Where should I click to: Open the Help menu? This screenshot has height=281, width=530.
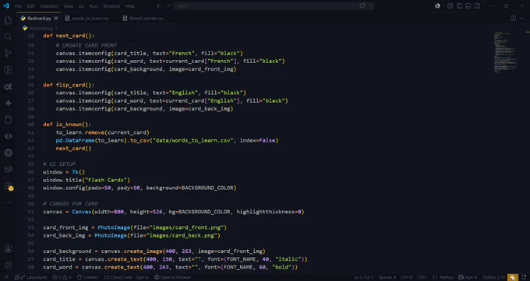(129, 6)
